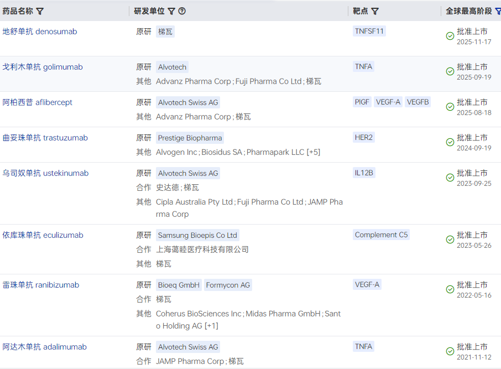501x369 pixels.
Task: Click help question mark beside 研发单位
Action: click(182, 11)
